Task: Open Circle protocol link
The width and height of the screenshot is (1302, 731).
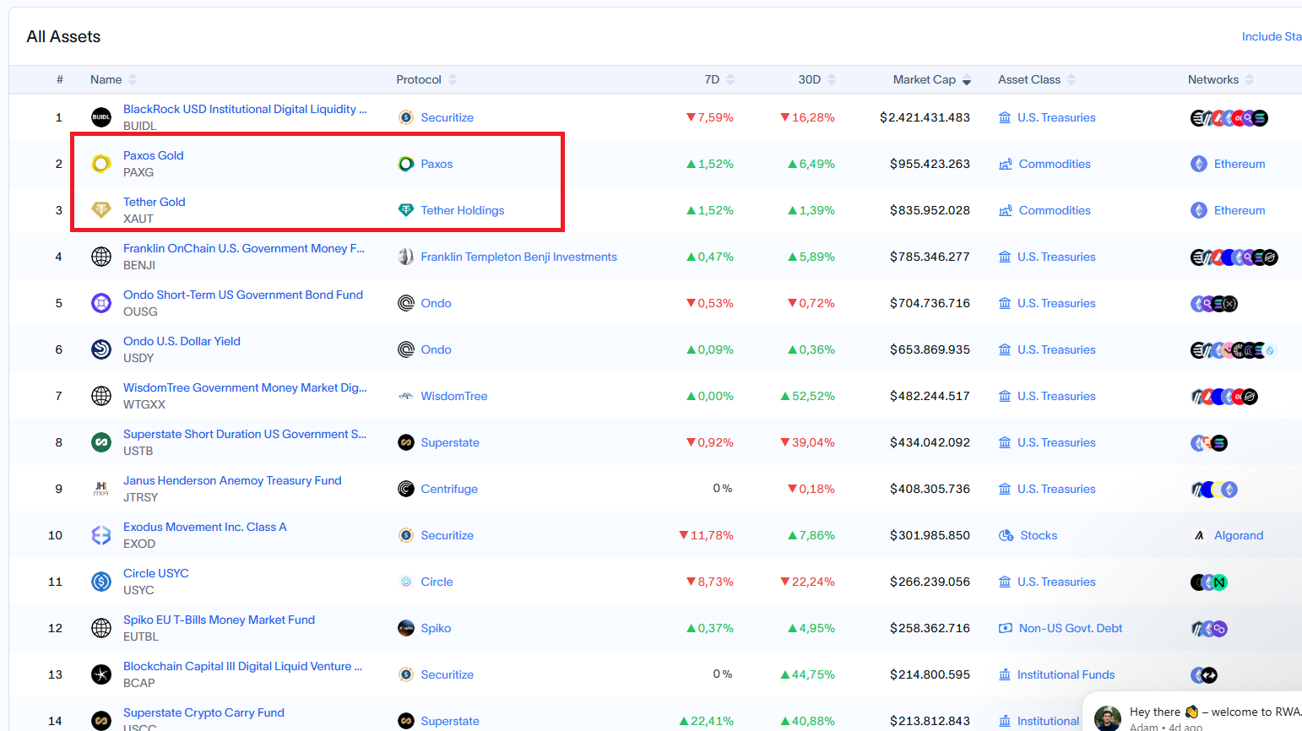Action: click(437, 582)
